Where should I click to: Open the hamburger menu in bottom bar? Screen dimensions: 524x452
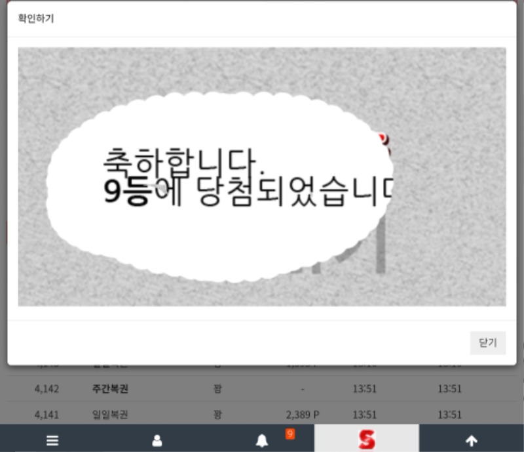pyautogui.click(x=52, y=441)
